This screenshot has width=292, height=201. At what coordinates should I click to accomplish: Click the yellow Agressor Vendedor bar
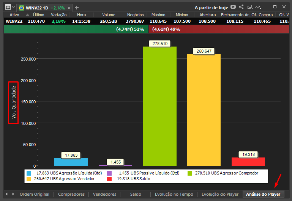[204, 110]
